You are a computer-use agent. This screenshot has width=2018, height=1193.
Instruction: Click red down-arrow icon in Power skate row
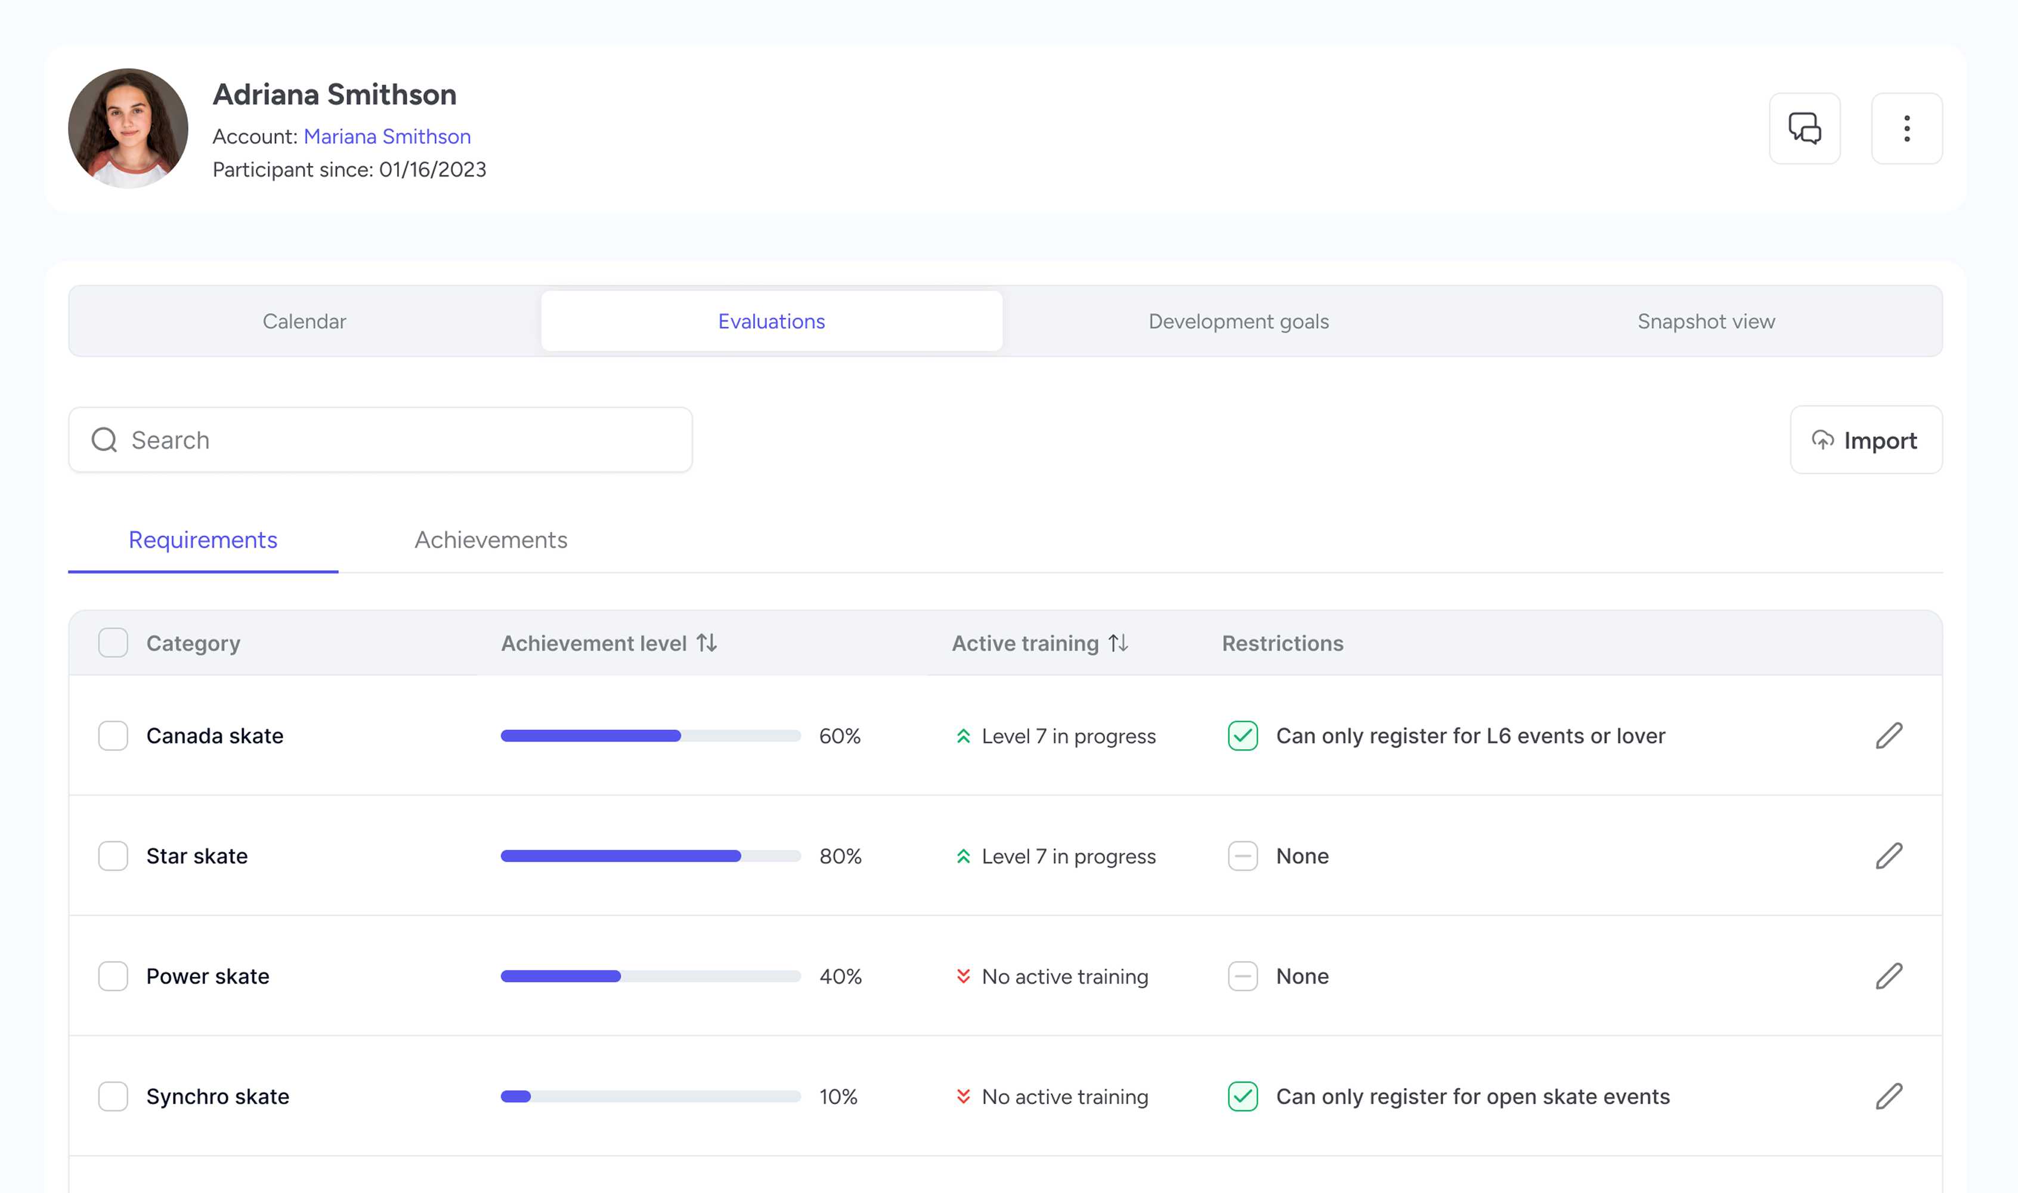pyautogui.click(x=963, y=976)
